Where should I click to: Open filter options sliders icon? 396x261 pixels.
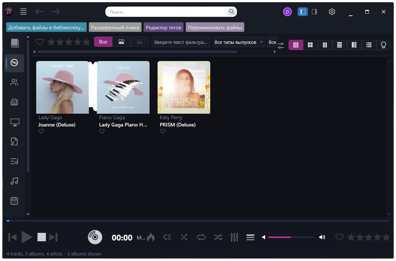pos(281,46)
